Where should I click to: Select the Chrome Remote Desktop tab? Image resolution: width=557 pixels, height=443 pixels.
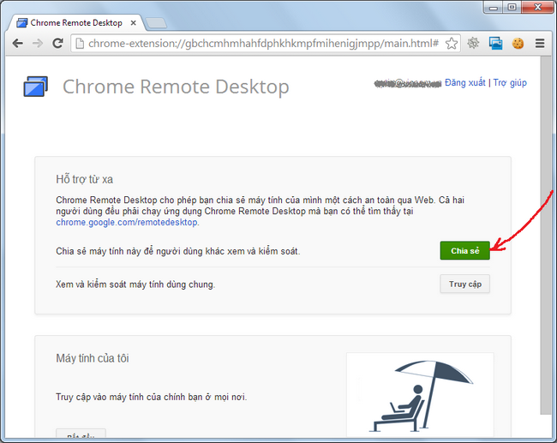pyautogui.click(x=75, y=22)
